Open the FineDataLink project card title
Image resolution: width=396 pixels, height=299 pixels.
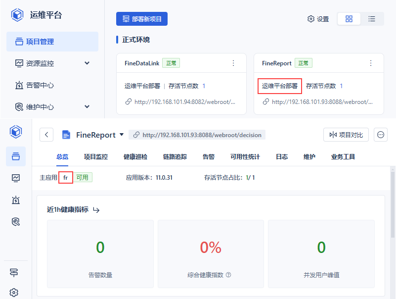click(142, 63)
